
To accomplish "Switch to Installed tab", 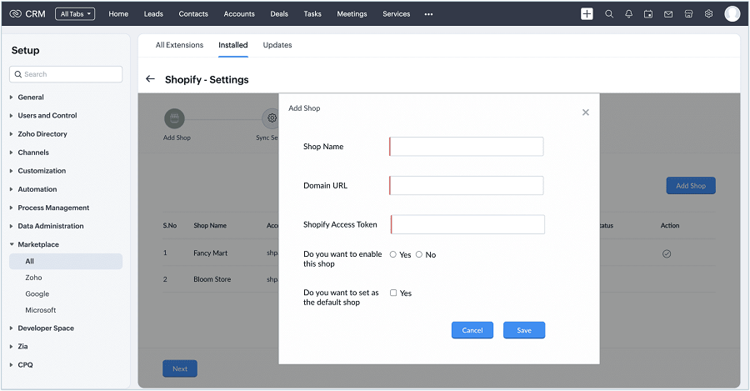I will click(x=233, y=45).
